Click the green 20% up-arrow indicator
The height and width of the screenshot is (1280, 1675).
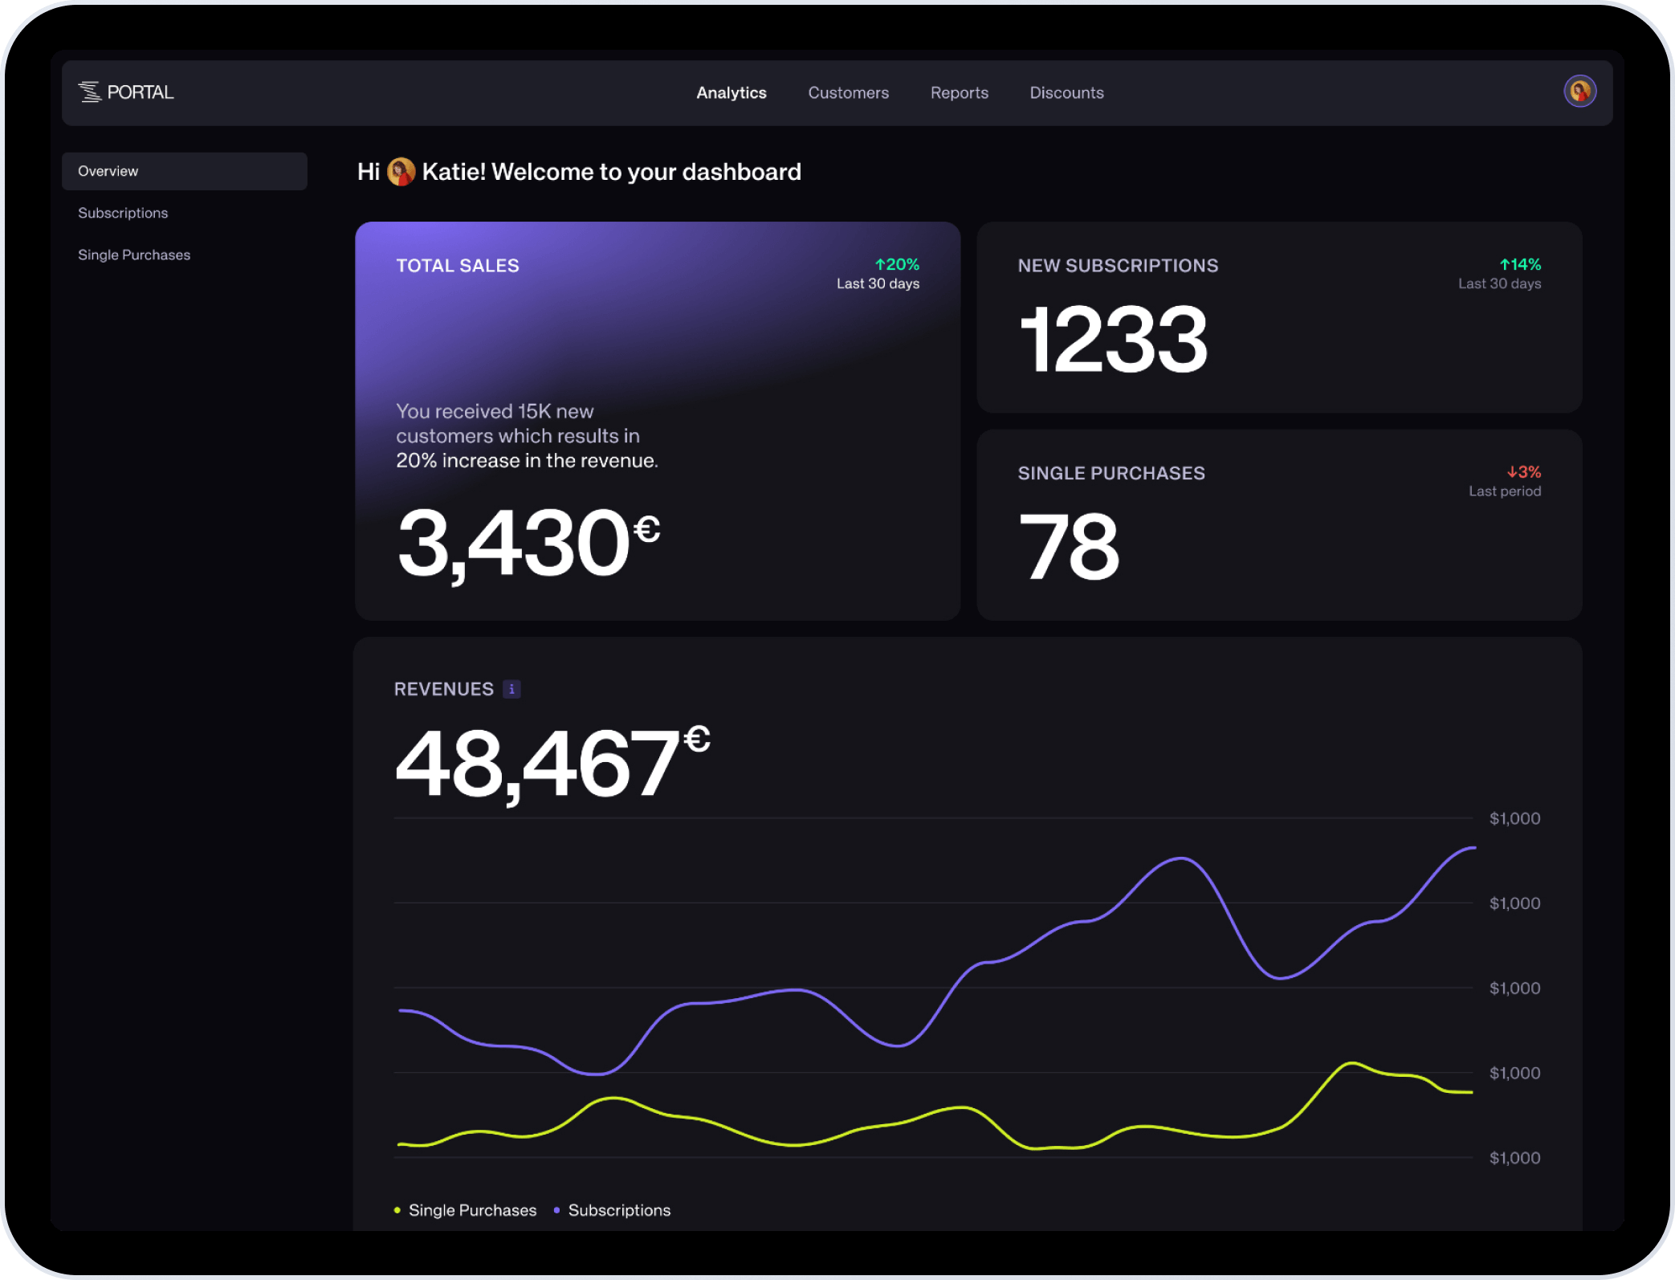897,264
